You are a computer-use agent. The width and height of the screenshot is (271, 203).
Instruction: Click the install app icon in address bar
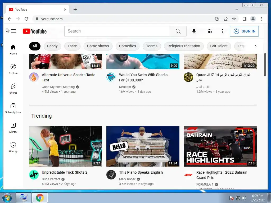coord(217,19)
